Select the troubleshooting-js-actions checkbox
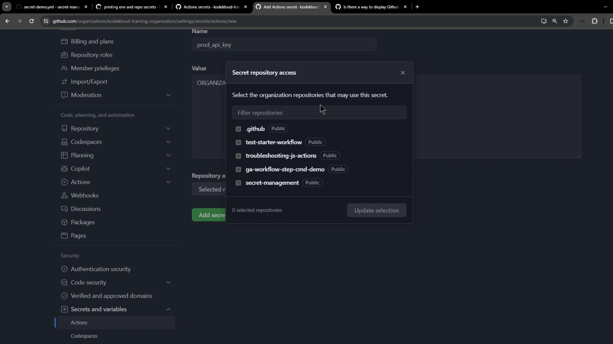This screenshot has width=613, height=344. pos(238,156)
